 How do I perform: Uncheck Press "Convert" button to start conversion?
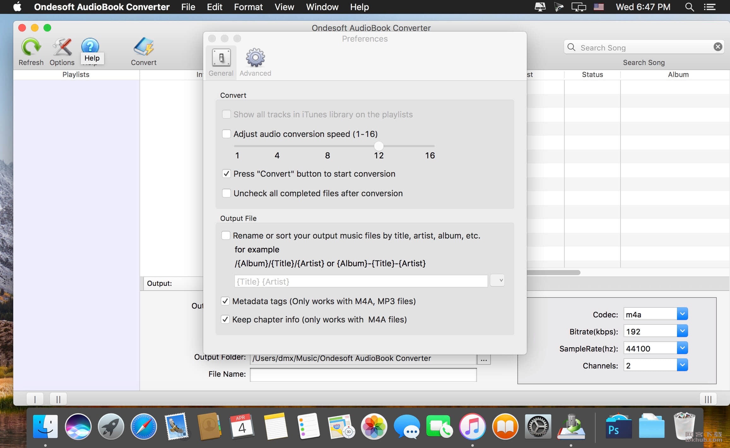(226, 174)
